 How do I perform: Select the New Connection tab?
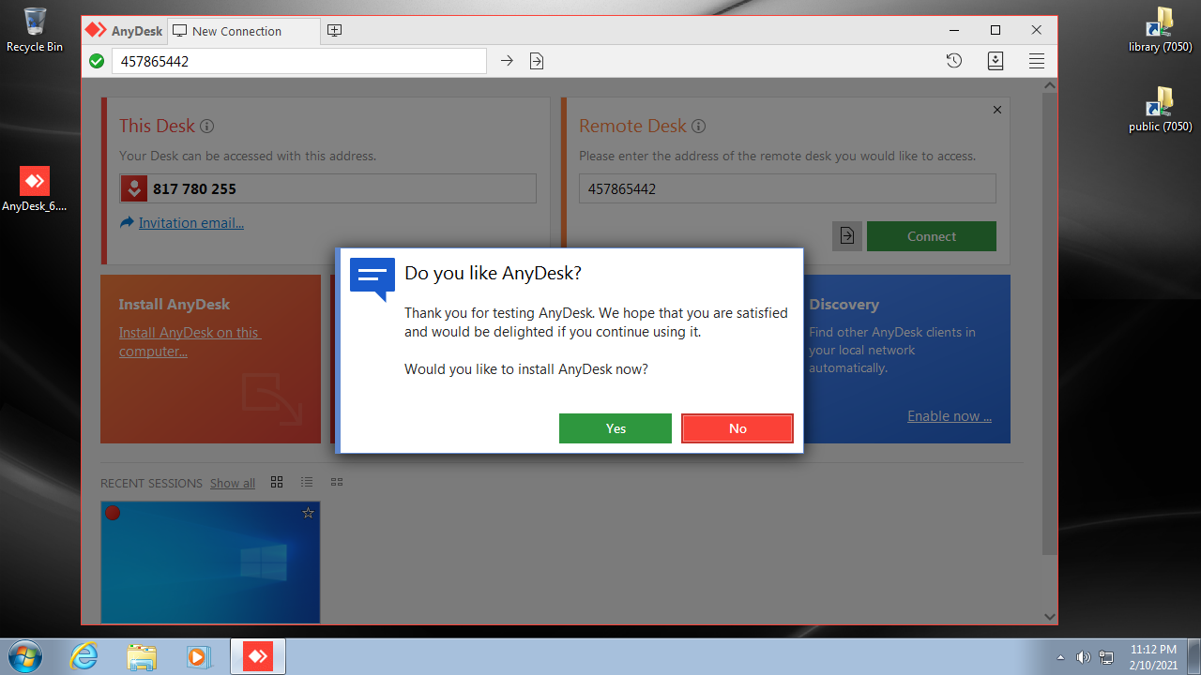point(236,31)
